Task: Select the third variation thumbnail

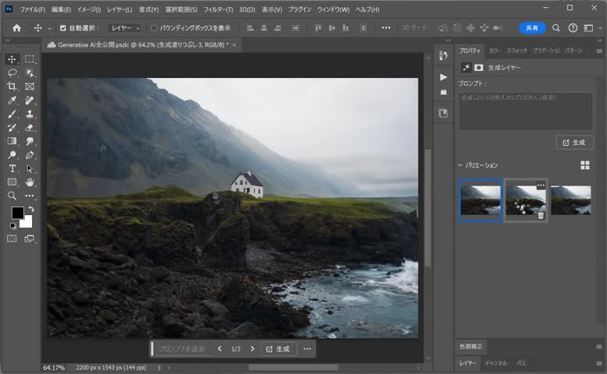Action: [x=570, y=200]
